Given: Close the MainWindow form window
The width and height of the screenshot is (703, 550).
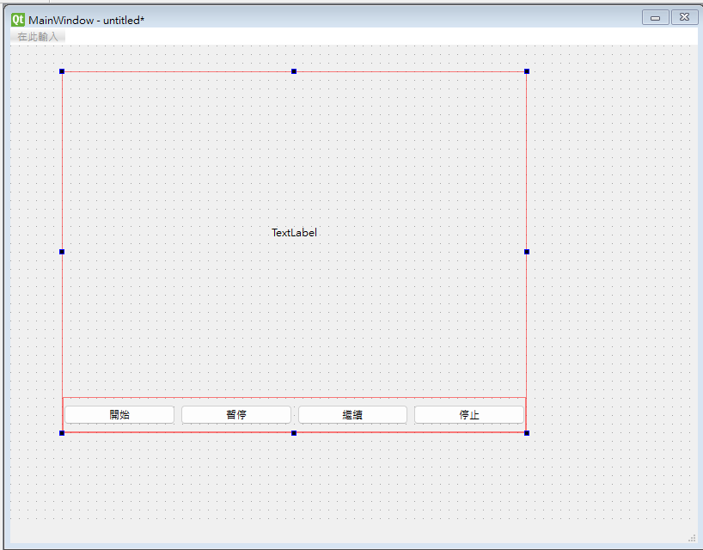Looking at the screenshot, I should click(x=684, y=17).
